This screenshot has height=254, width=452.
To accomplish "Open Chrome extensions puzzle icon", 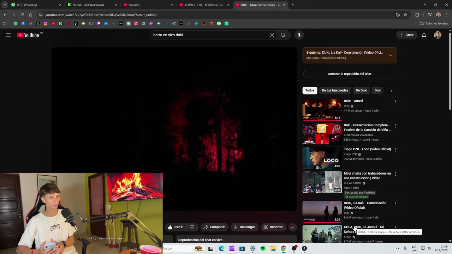I will click(417, 15).
